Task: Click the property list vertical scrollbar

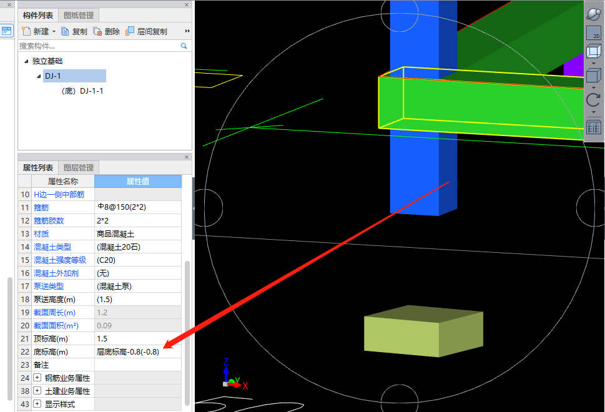Action: coord(187,333)
